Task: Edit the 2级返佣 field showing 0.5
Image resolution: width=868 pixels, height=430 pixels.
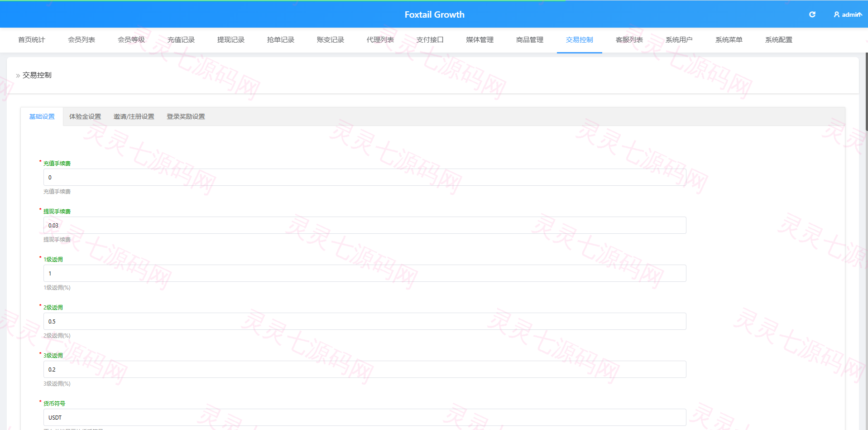Action: (x=365, y=321)
